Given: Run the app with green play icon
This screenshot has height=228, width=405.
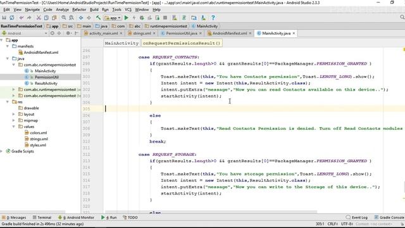Looking at the screenshot, I should click(127, 18).
